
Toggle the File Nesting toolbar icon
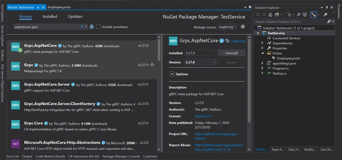[x=314, y=15]
